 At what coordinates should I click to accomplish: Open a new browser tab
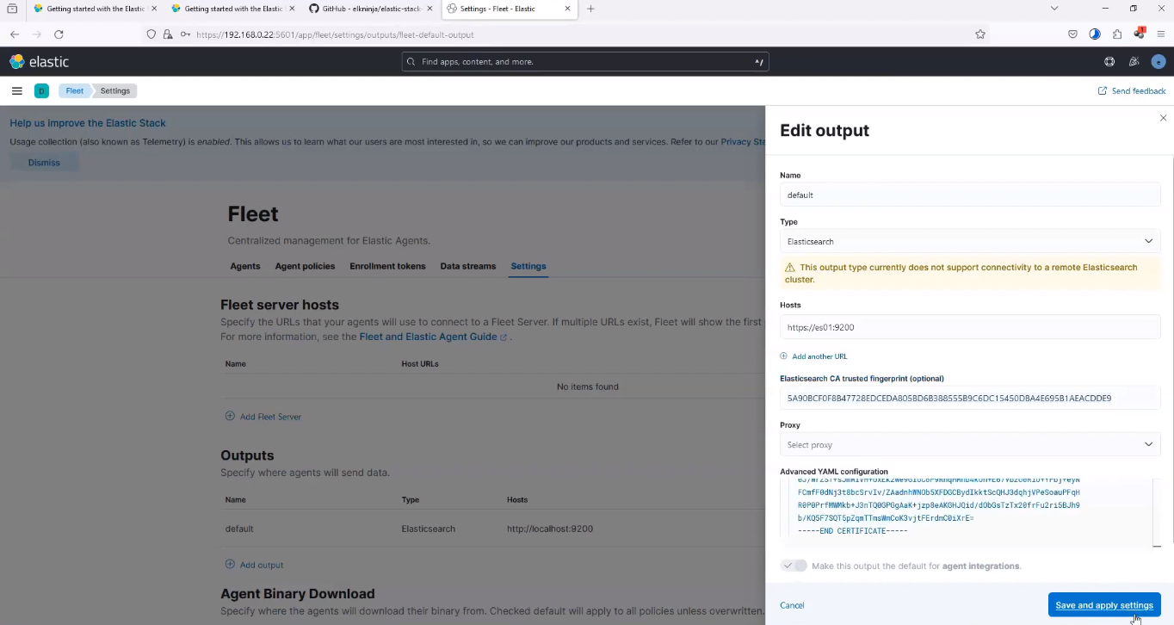point(590,9)
